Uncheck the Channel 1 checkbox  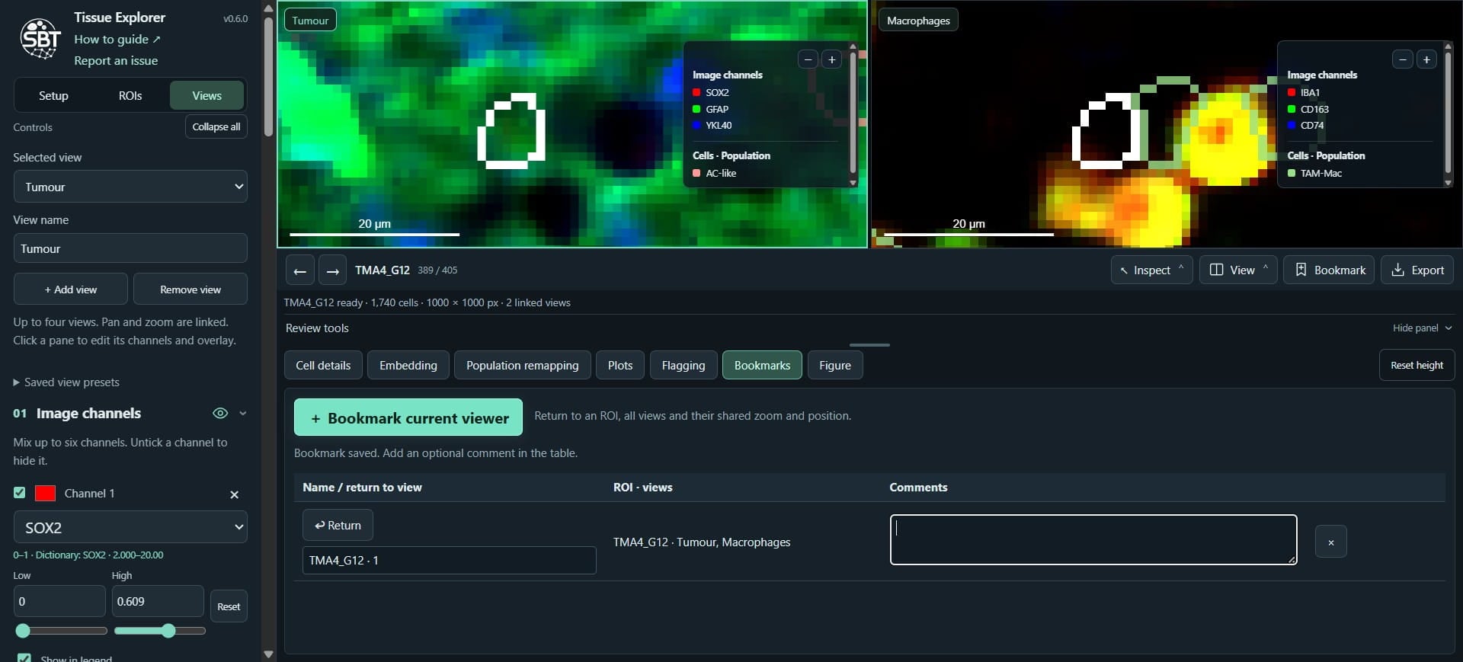coord(20,493)
